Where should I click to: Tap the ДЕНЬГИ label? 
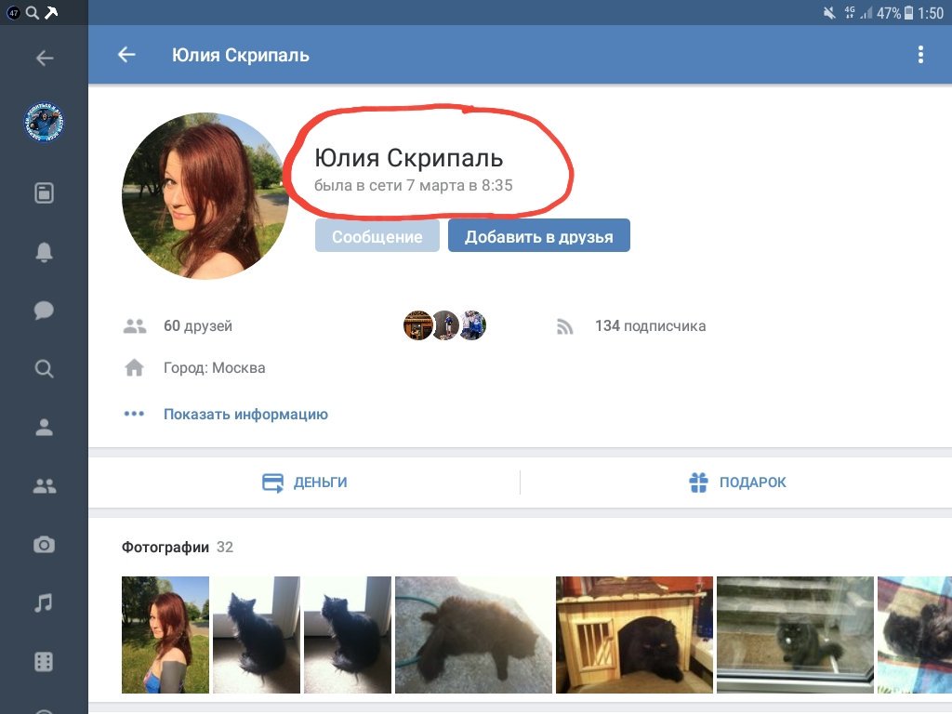(320, 483)
